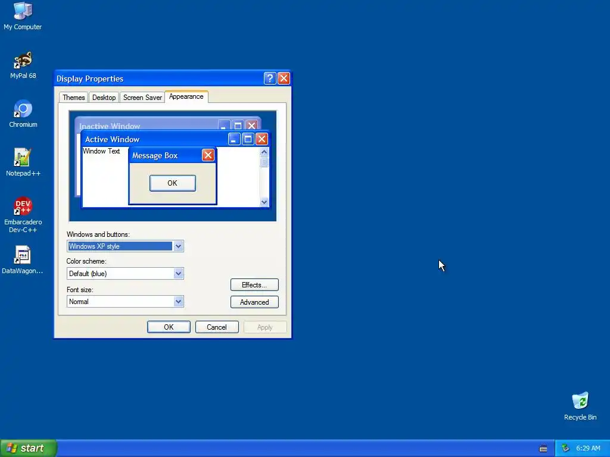Screen dimensions: 610x457
Task: Open the Font size dropdown
Action: 178,302
